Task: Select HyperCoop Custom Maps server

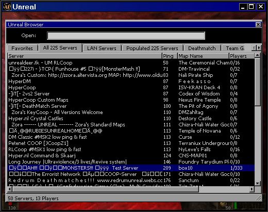Action: tap(131, 100)
